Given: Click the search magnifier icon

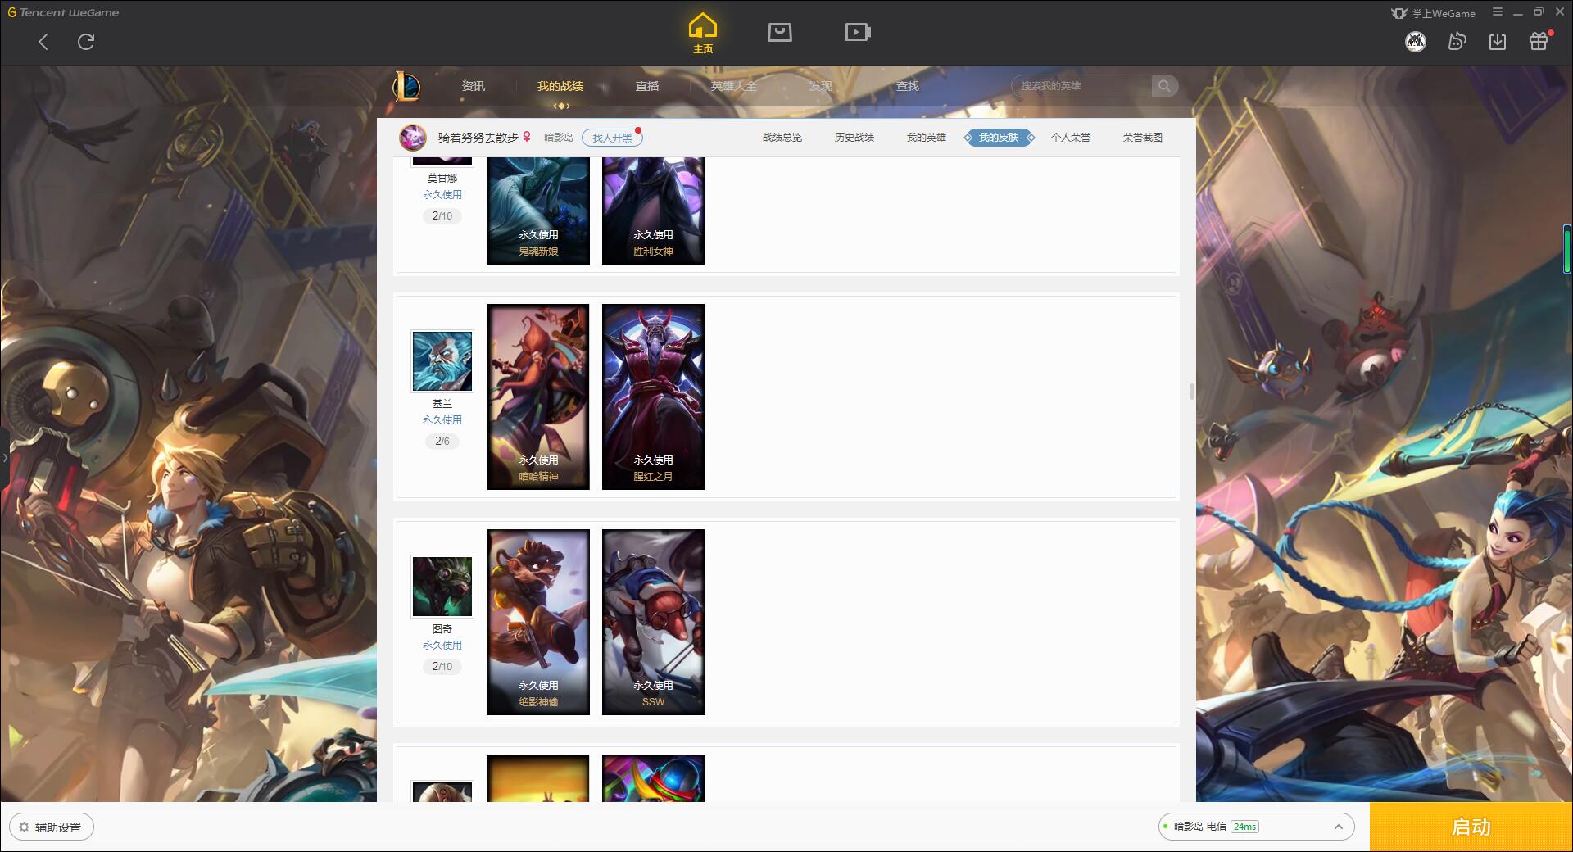Looking at the screenshot, I should [x=1164, y=86].
